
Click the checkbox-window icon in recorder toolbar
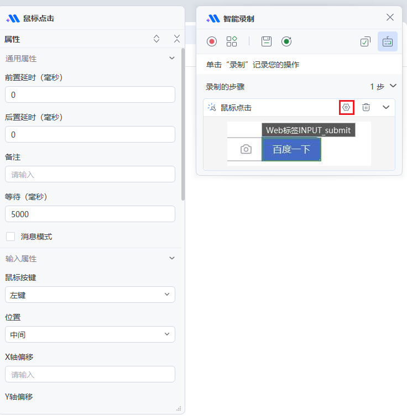pyautogui.click(x=365, y=41)
